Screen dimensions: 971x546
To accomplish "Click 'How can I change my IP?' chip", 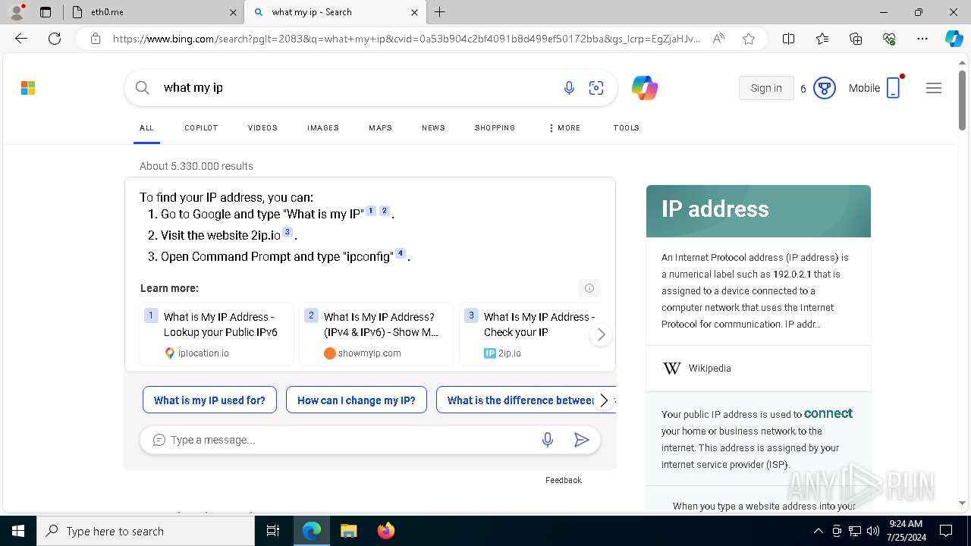I will tap(357, 400).
